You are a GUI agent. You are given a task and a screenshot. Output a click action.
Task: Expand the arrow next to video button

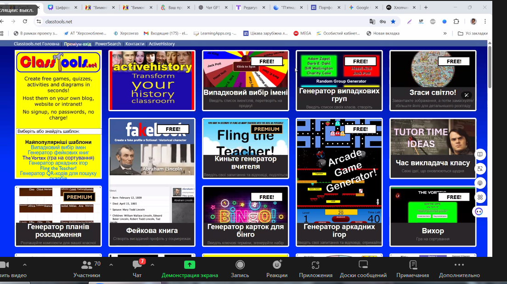(x=25, y=265)
